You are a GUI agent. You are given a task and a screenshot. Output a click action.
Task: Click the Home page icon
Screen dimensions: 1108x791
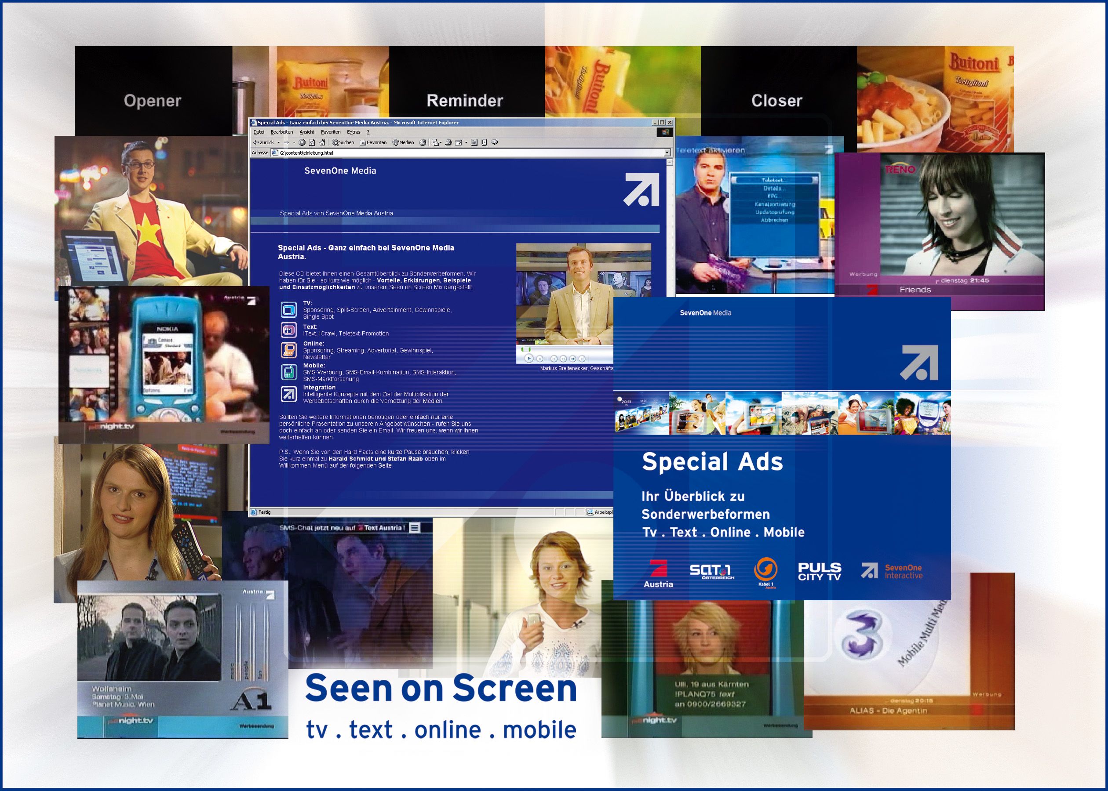click(x=322, y=142)
